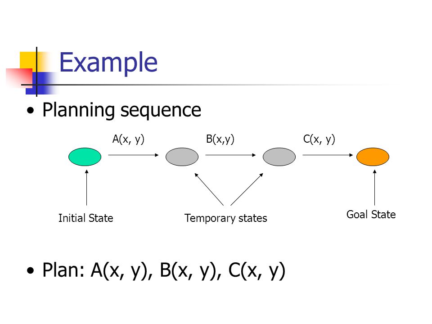Click the B(x,y) action label
The image size is (432, 324).
[x=220, y=139]
